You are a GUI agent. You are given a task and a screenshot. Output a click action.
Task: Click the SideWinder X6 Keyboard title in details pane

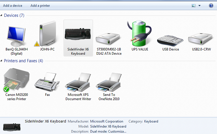pyautogui.click(x=45, y=121)
